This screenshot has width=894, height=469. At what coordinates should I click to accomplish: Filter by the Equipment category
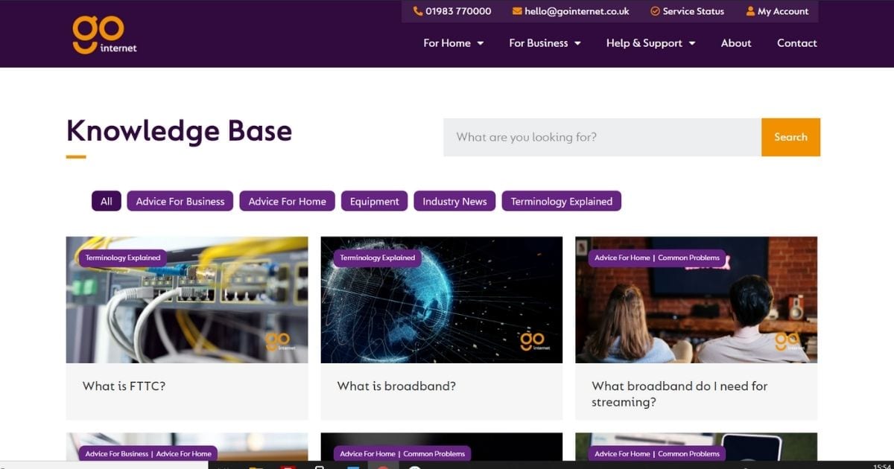(374, 201)
